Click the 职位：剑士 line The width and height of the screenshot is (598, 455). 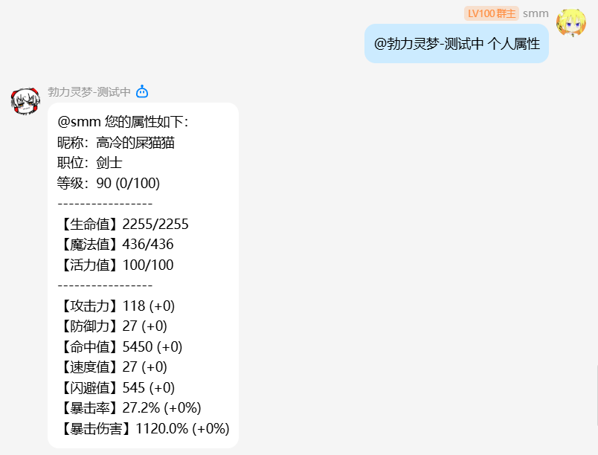(90, 163)
